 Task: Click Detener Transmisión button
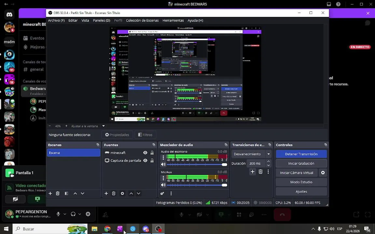pyautogui.click(x=301, y=154)
